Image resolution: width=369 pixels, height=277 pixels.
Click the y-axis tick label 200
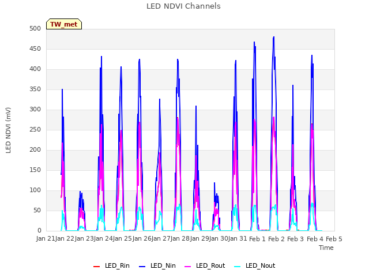(35, 150)
